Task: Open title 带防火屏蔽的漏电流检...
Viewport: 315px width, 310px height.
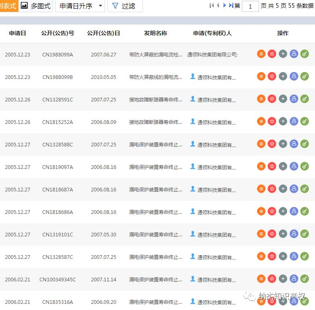Action: coord(156,55)
